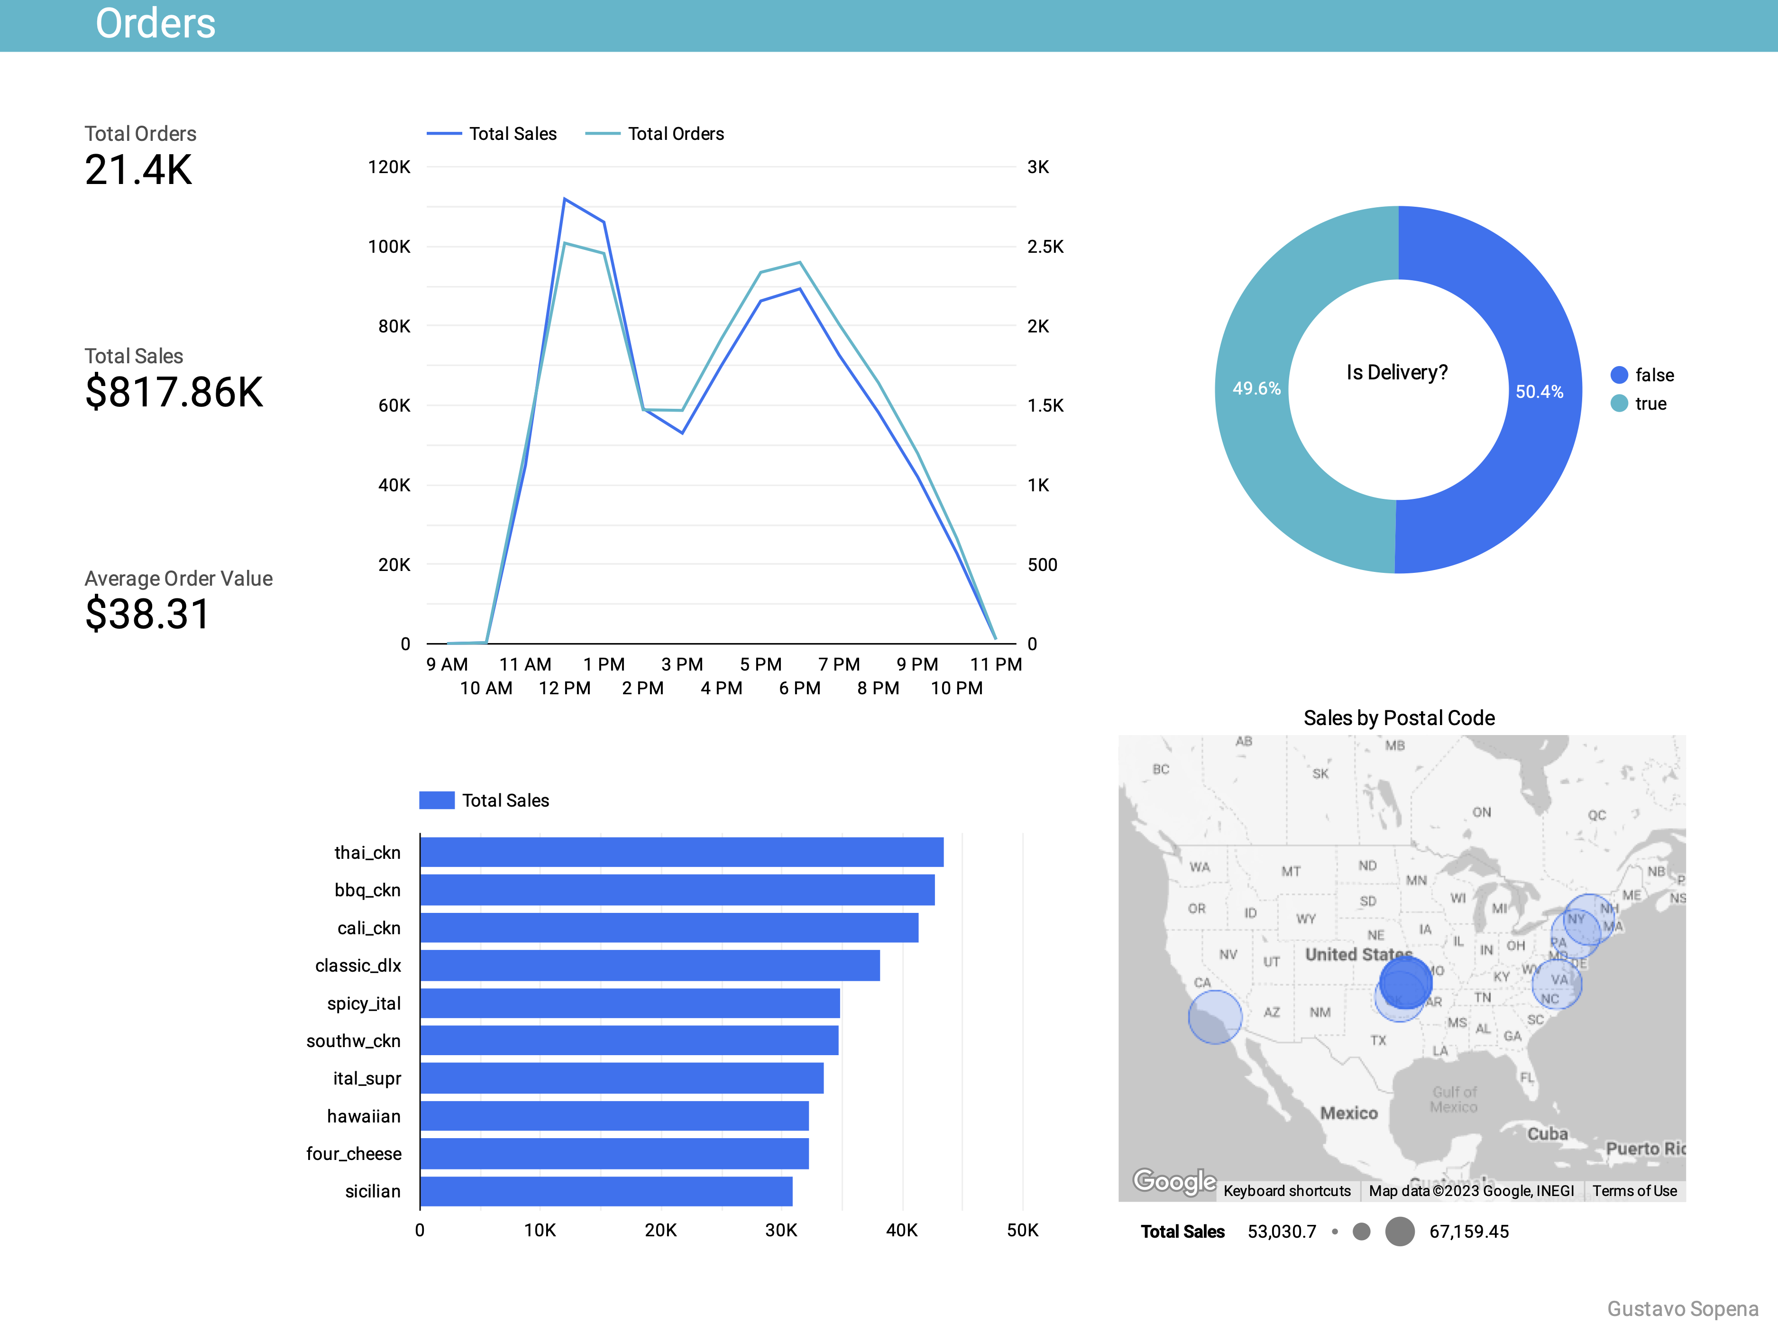
Task: Click the Total Orders line legend entry
Action: [x=654, y=133]
